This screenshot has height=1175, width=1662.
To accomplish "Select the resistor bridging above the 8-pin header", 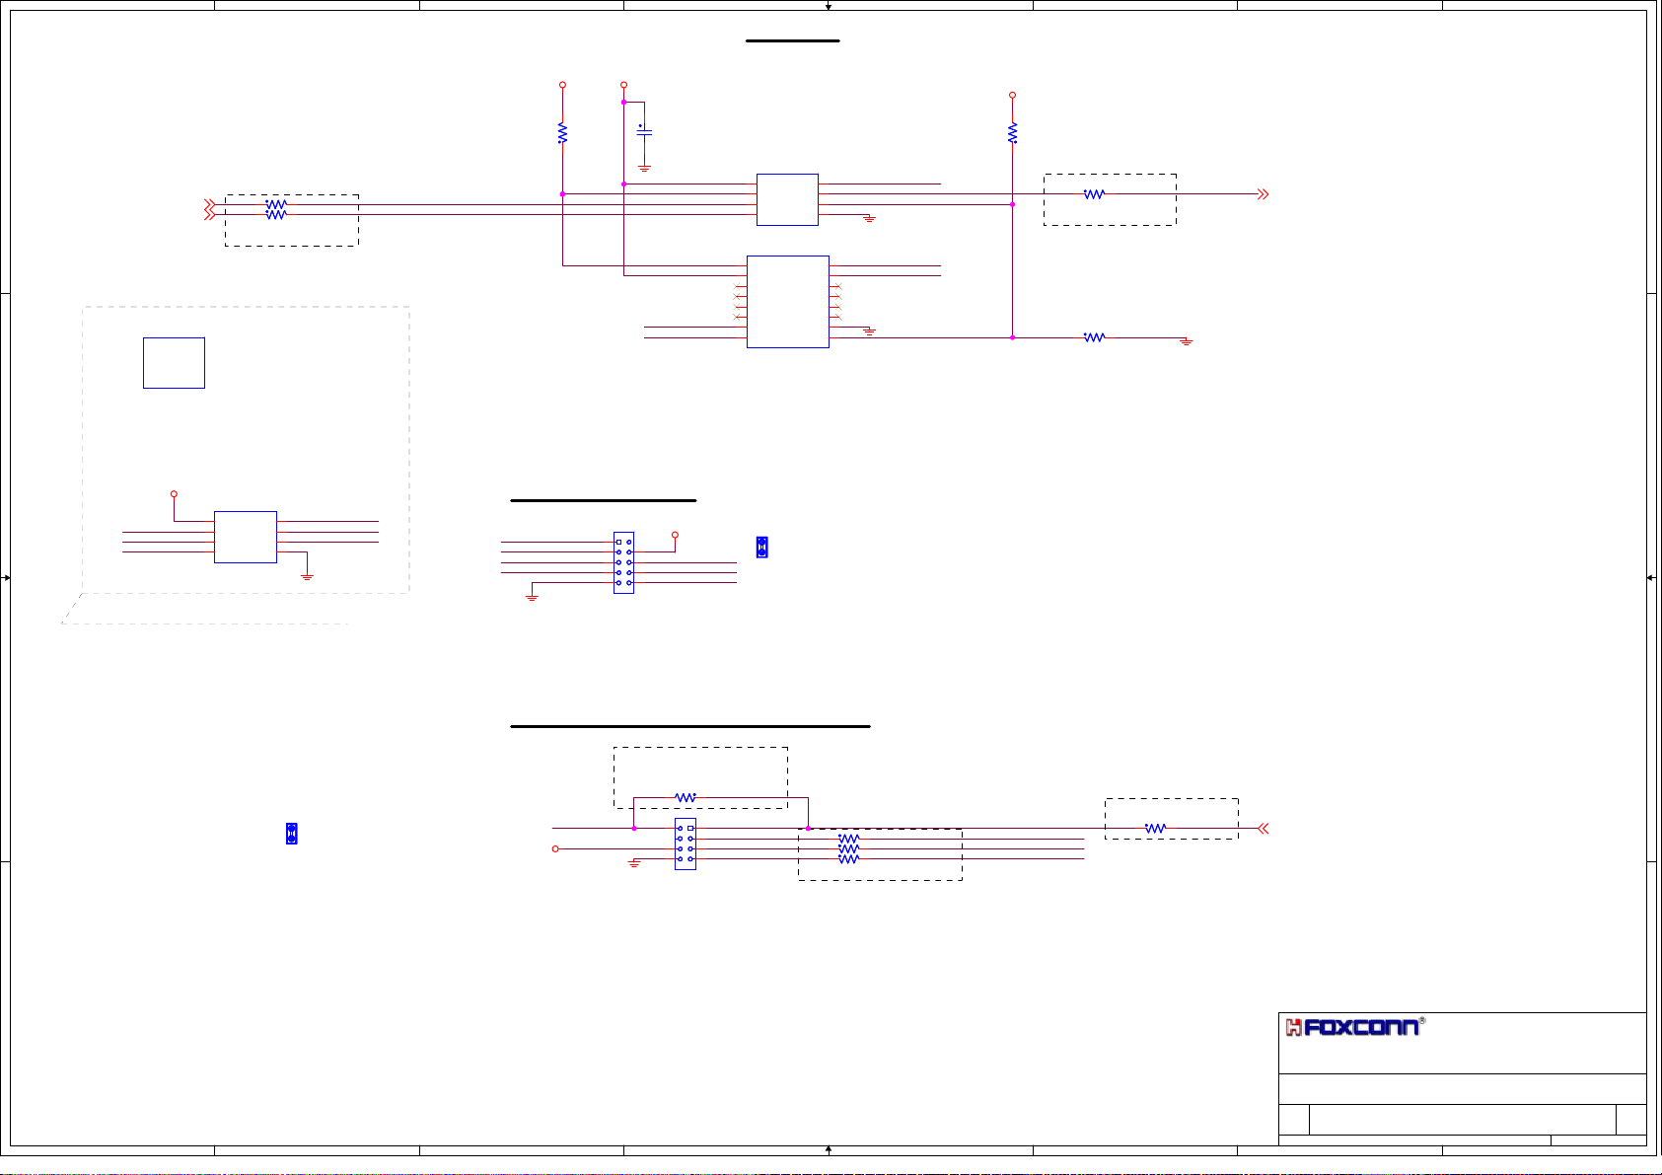I will click(685, 797).
